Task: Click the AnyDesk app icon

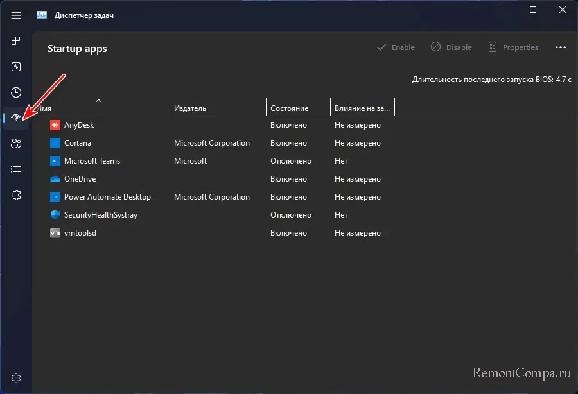Action: click(55, 125)
